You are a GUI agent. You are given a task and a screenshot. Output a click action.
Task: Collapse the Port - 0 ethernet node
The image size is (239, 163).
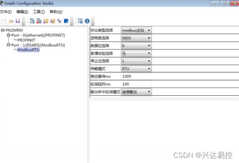coord(8,35)
